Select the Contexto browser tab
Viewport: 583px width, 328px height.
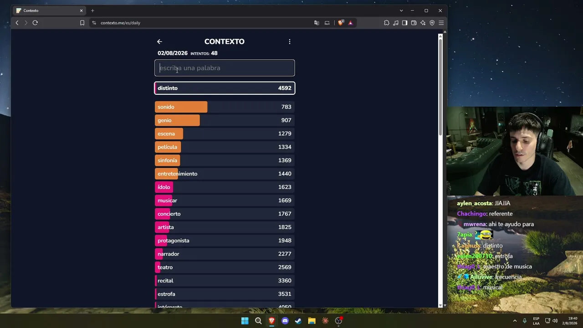(x=50, y=10)
